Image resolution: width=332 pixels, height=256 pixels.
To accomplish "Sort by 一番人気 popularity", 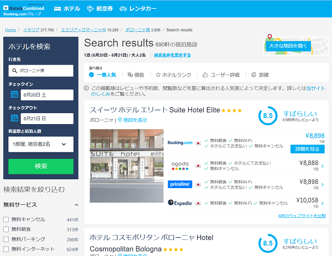I will (x=103, y=74).
